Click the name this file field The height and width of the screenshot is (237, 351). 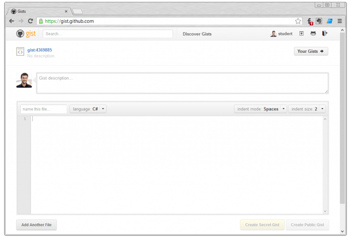point(44,109)
